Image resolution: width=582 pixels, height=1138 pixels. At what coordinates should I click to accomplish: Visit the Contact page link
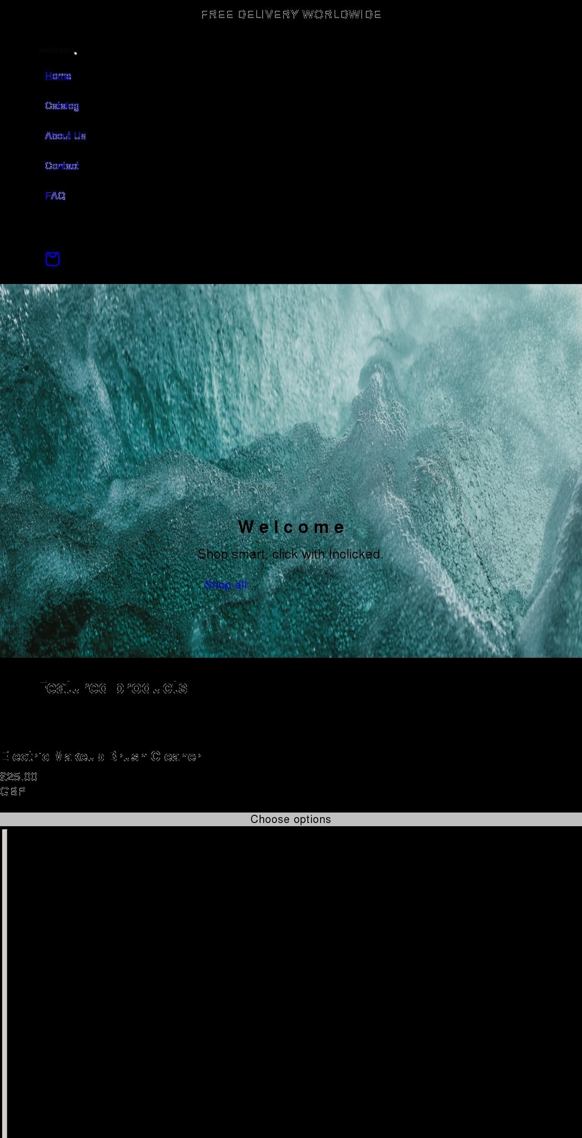click(62, 166)
